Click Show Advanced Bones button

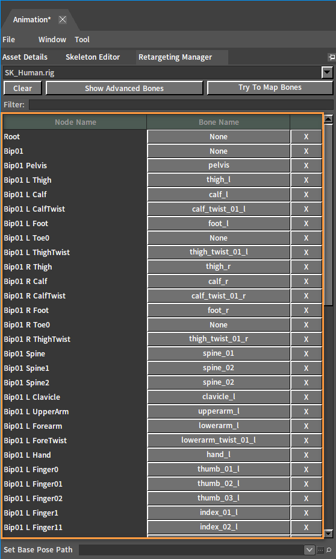[x=124, y=88]
